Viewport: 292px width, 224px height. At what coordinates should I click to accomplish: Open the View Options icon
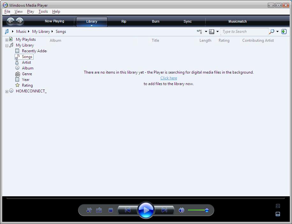[200, 32]
